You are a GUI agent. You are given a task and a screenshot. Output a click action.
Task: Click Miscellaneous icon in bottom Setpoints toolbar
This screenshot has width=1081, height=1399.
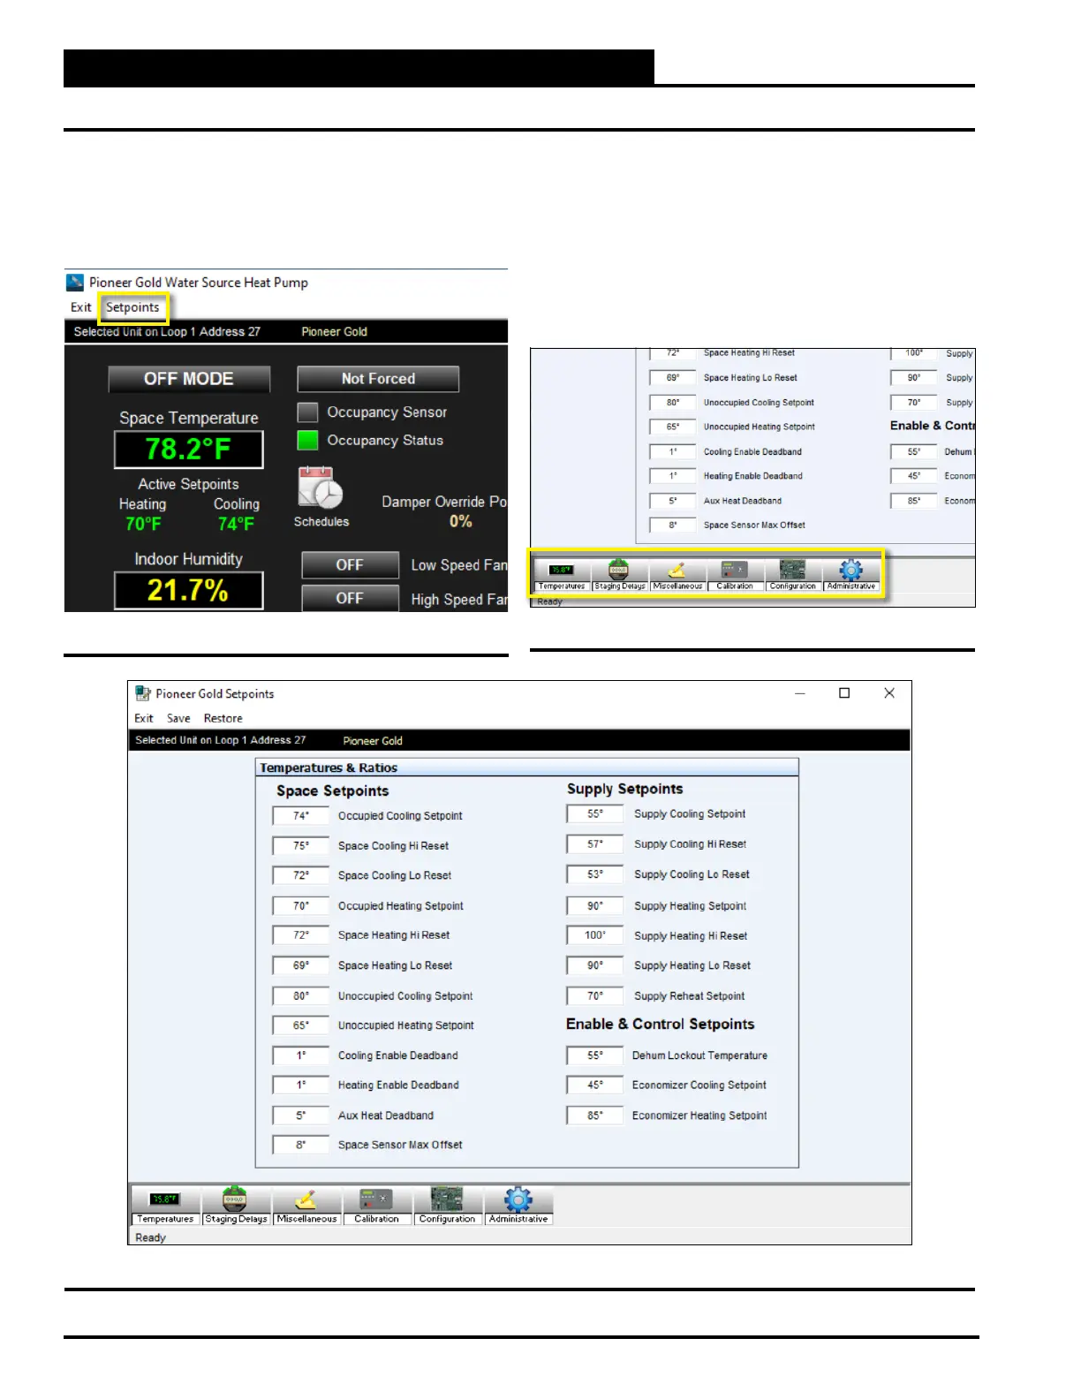[x=306, y=1206]
